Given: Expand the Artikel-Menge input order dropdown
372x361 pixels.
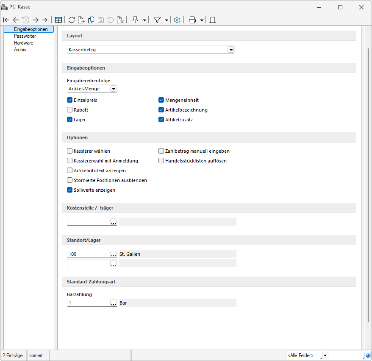Looking at the screenshot, I should click(x=113, y=89).
